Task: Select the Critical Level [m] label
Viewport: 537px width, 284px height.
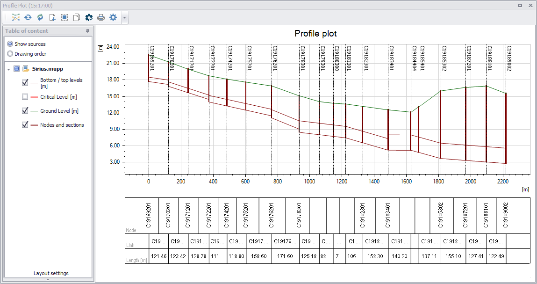Action: tap(58, 97)
